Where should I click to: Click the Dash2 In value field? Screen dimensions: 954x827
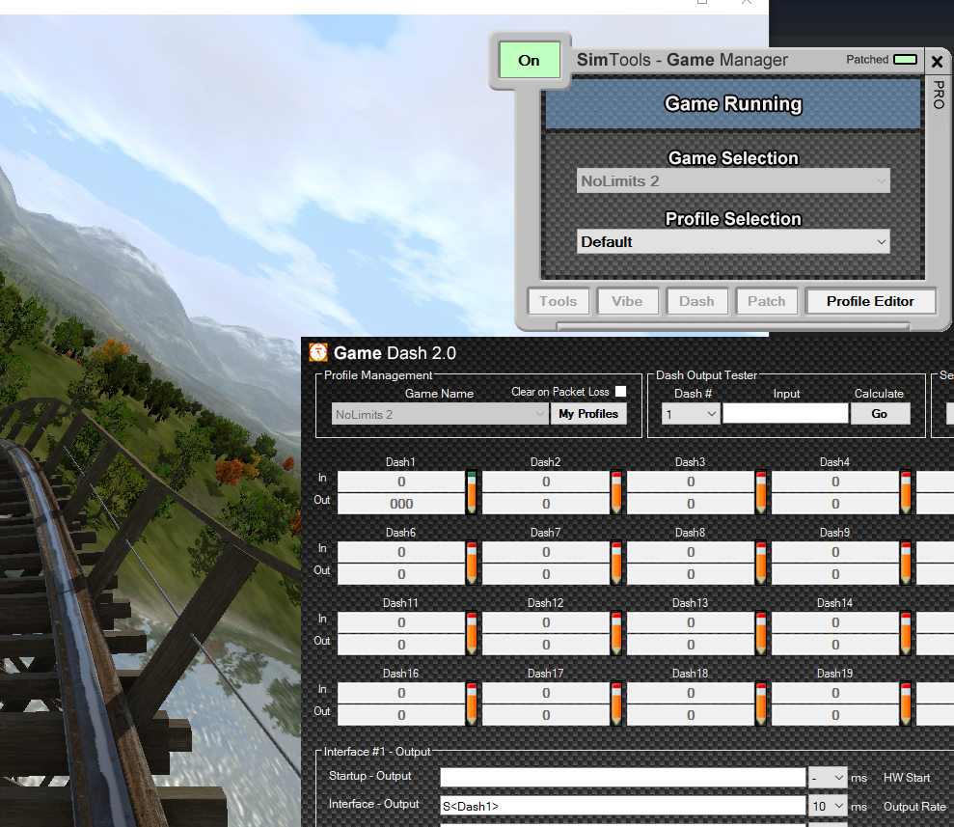click(x=546, y=482)
